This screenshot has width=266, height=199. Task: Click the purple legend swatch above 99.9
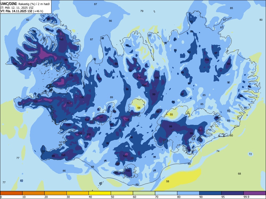pos(255,193)
